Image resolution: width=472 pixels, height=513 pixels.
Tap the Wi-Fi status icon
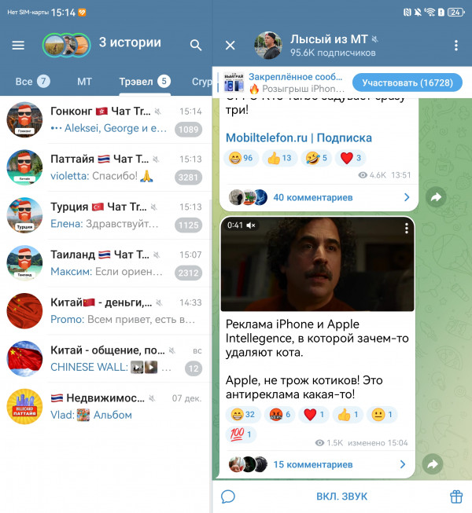click(x=430, y=12)
